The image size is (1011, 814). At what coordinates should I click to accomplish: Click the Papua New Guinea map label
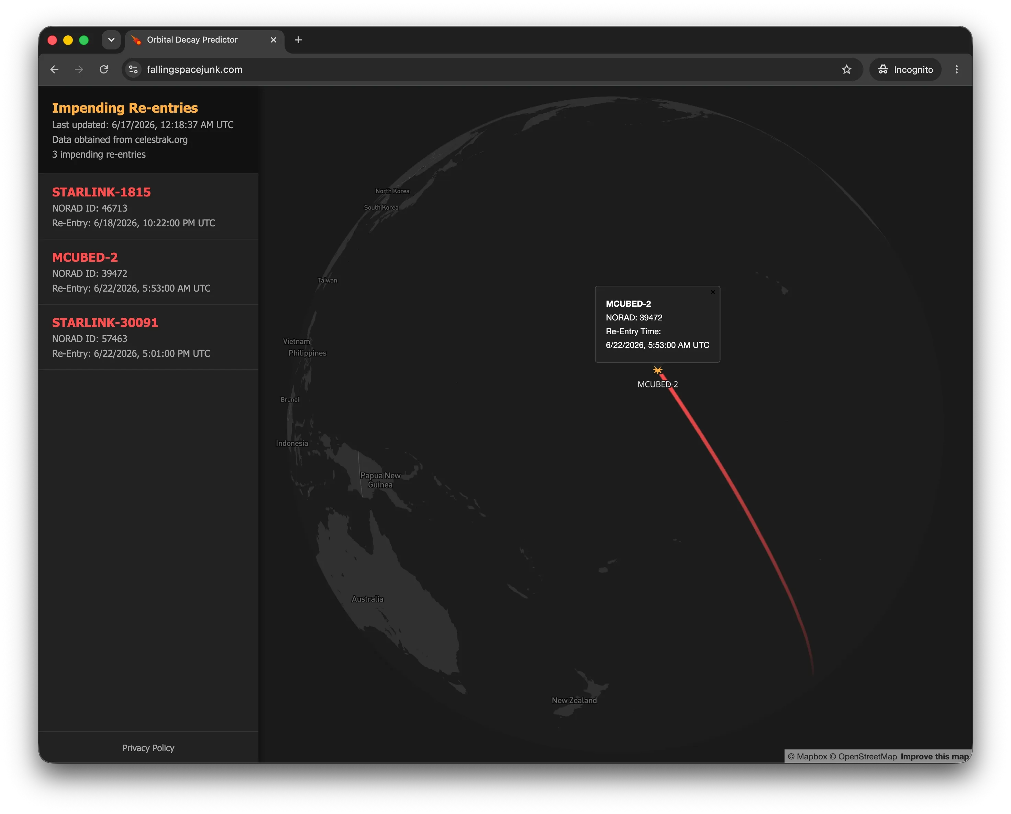(380, 480)
